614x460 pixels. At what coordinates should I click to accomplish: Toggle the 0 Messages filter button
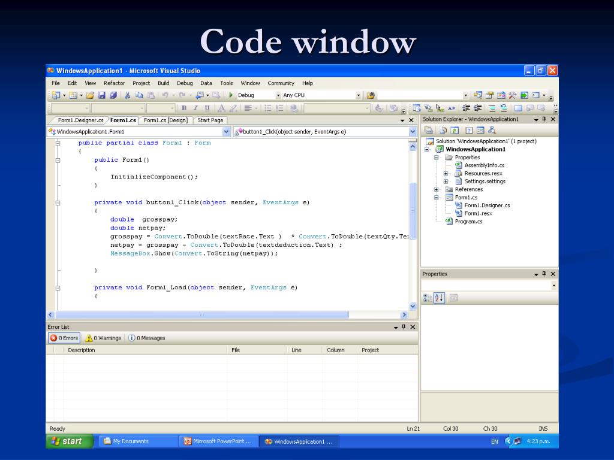coord(147,338)
